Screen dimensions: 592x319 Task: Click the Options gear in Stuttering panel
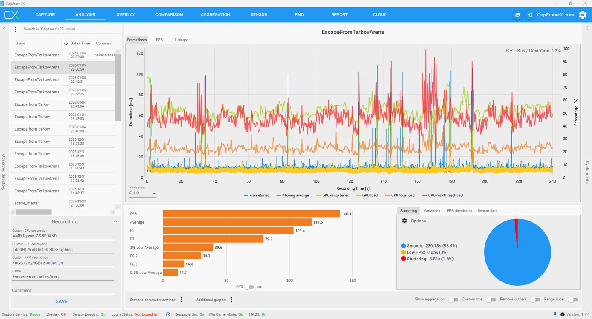coord(404,221)
